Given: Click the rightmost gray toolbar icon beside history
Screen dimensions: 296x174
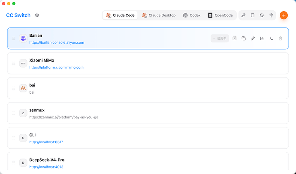Looking at the screenshot, I should tap(271, 15).
